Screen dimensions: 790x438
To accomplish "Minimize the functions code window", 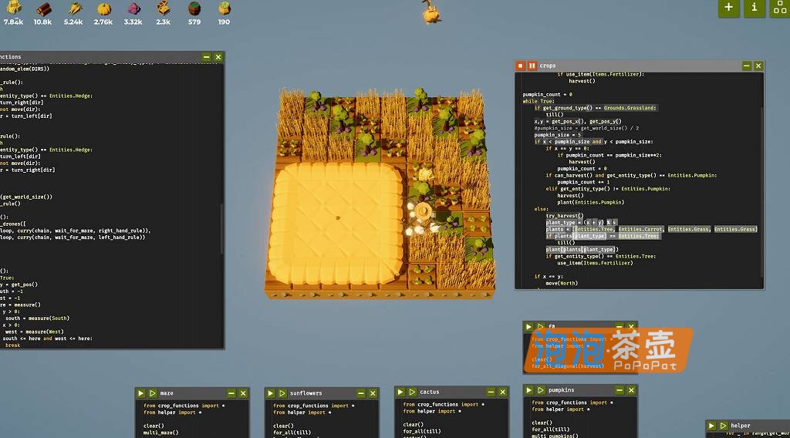I will (207, 57).
